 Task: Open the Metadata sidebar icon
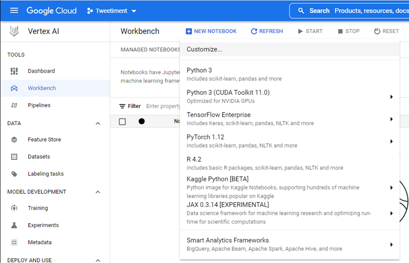14,242
